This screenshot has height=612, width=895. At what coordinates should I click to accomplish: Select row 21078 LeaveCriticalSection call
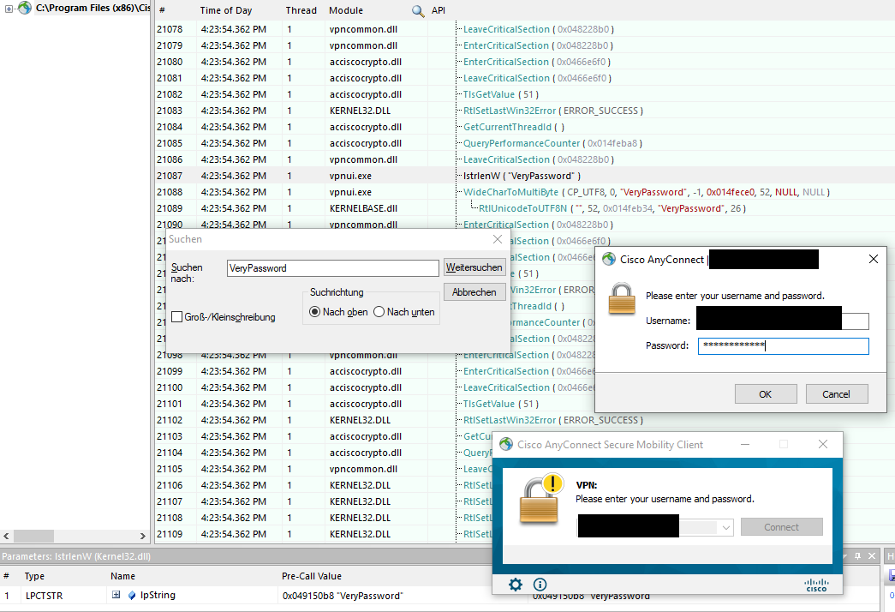coord(538,30)
